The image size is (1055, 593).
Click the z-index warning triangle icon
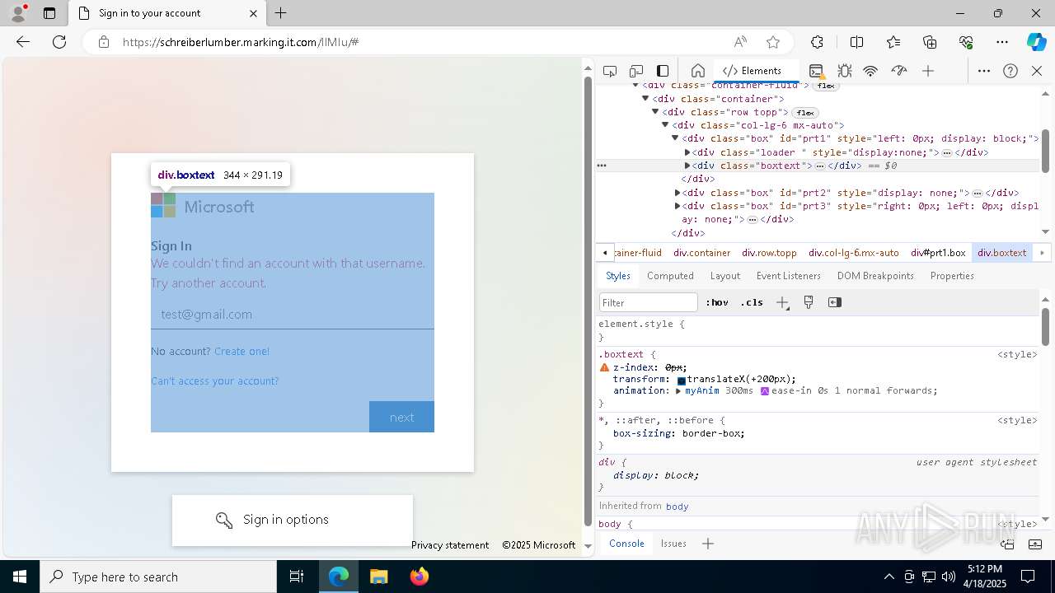(604, 367)
